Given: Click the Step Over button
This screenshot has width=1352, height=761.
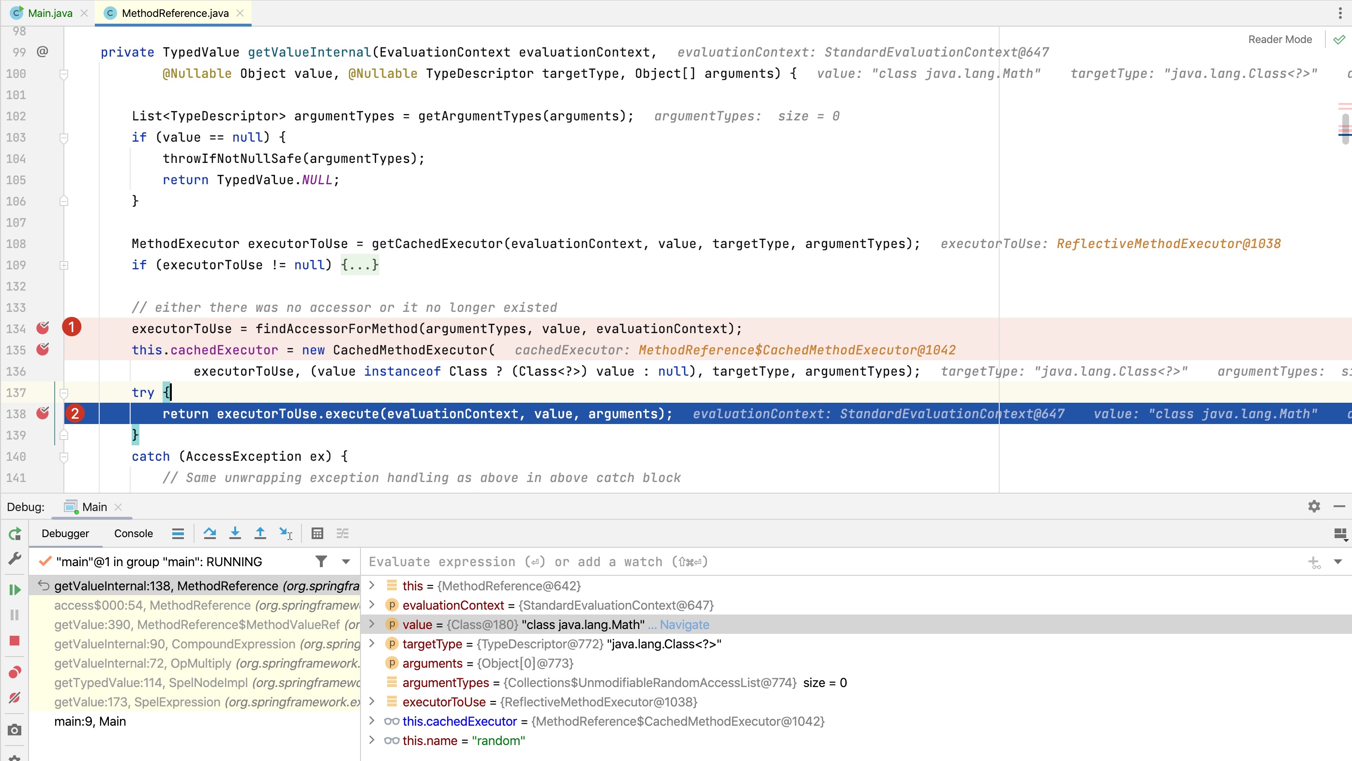Looking at the screenshot, I should tap(210, 534).
